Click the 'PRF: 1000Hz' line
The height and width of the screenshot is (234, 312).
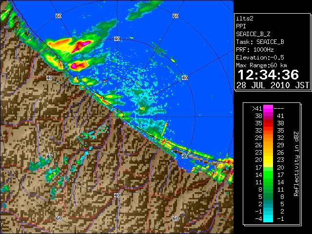coord(254,50)
